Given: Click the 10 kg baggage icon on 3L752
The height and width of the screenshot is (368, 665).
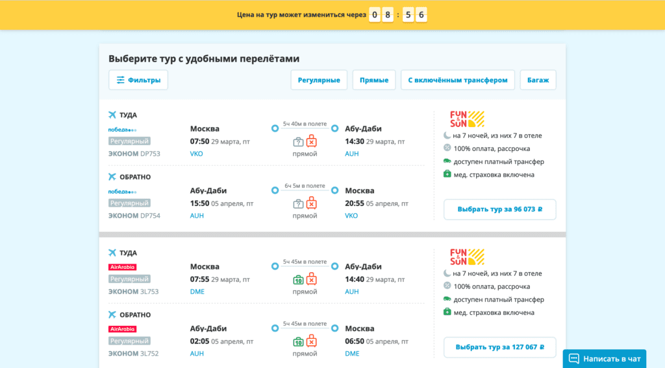Looking at the screenshot, I should pyautogui.click(x=298, y=342).
